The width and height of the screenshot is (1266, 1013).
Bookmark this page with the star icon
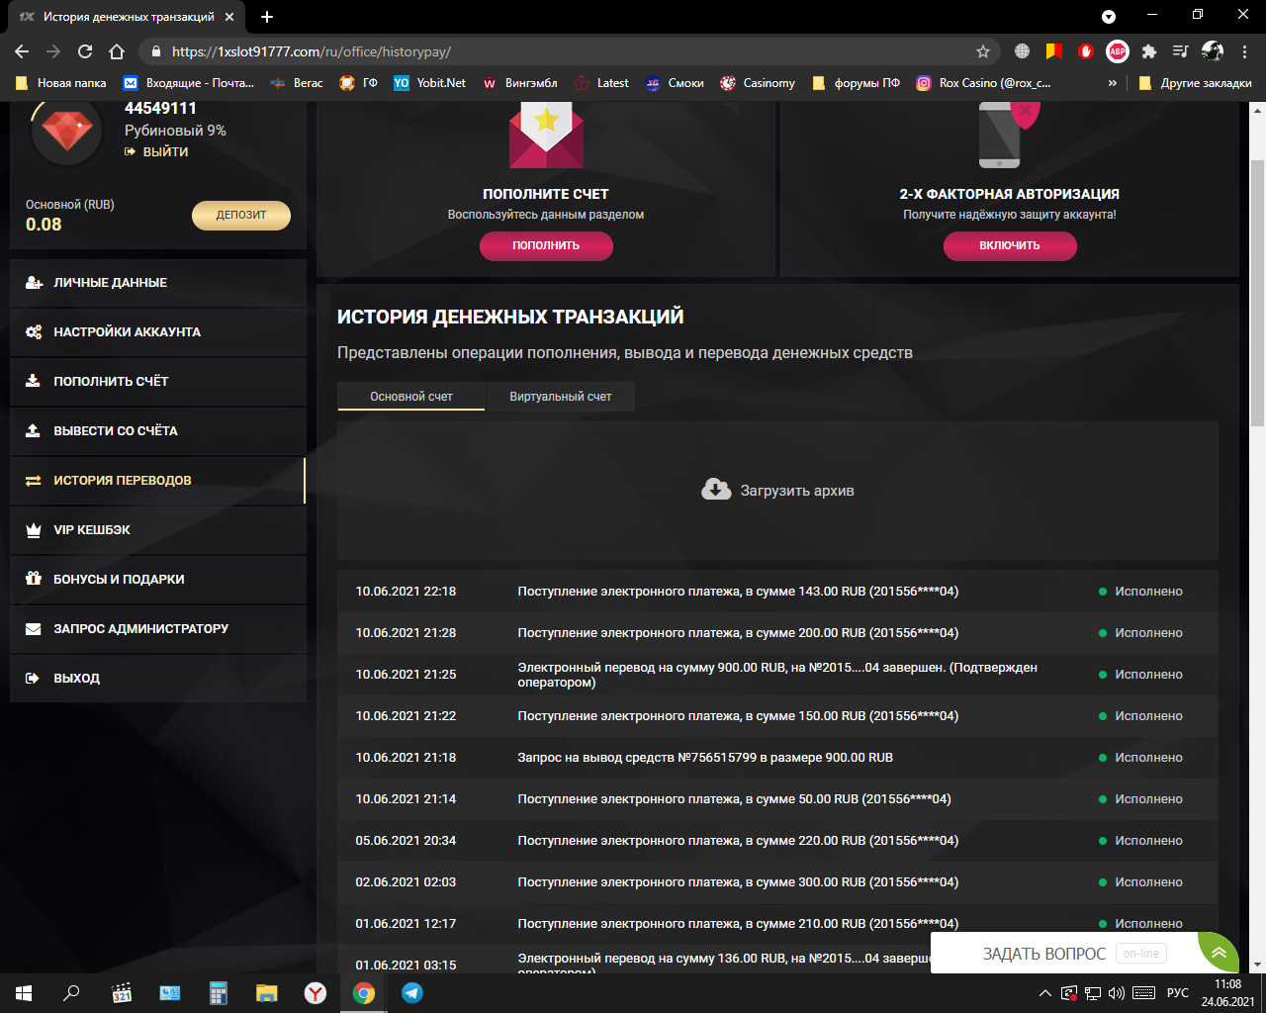(983, 51)
